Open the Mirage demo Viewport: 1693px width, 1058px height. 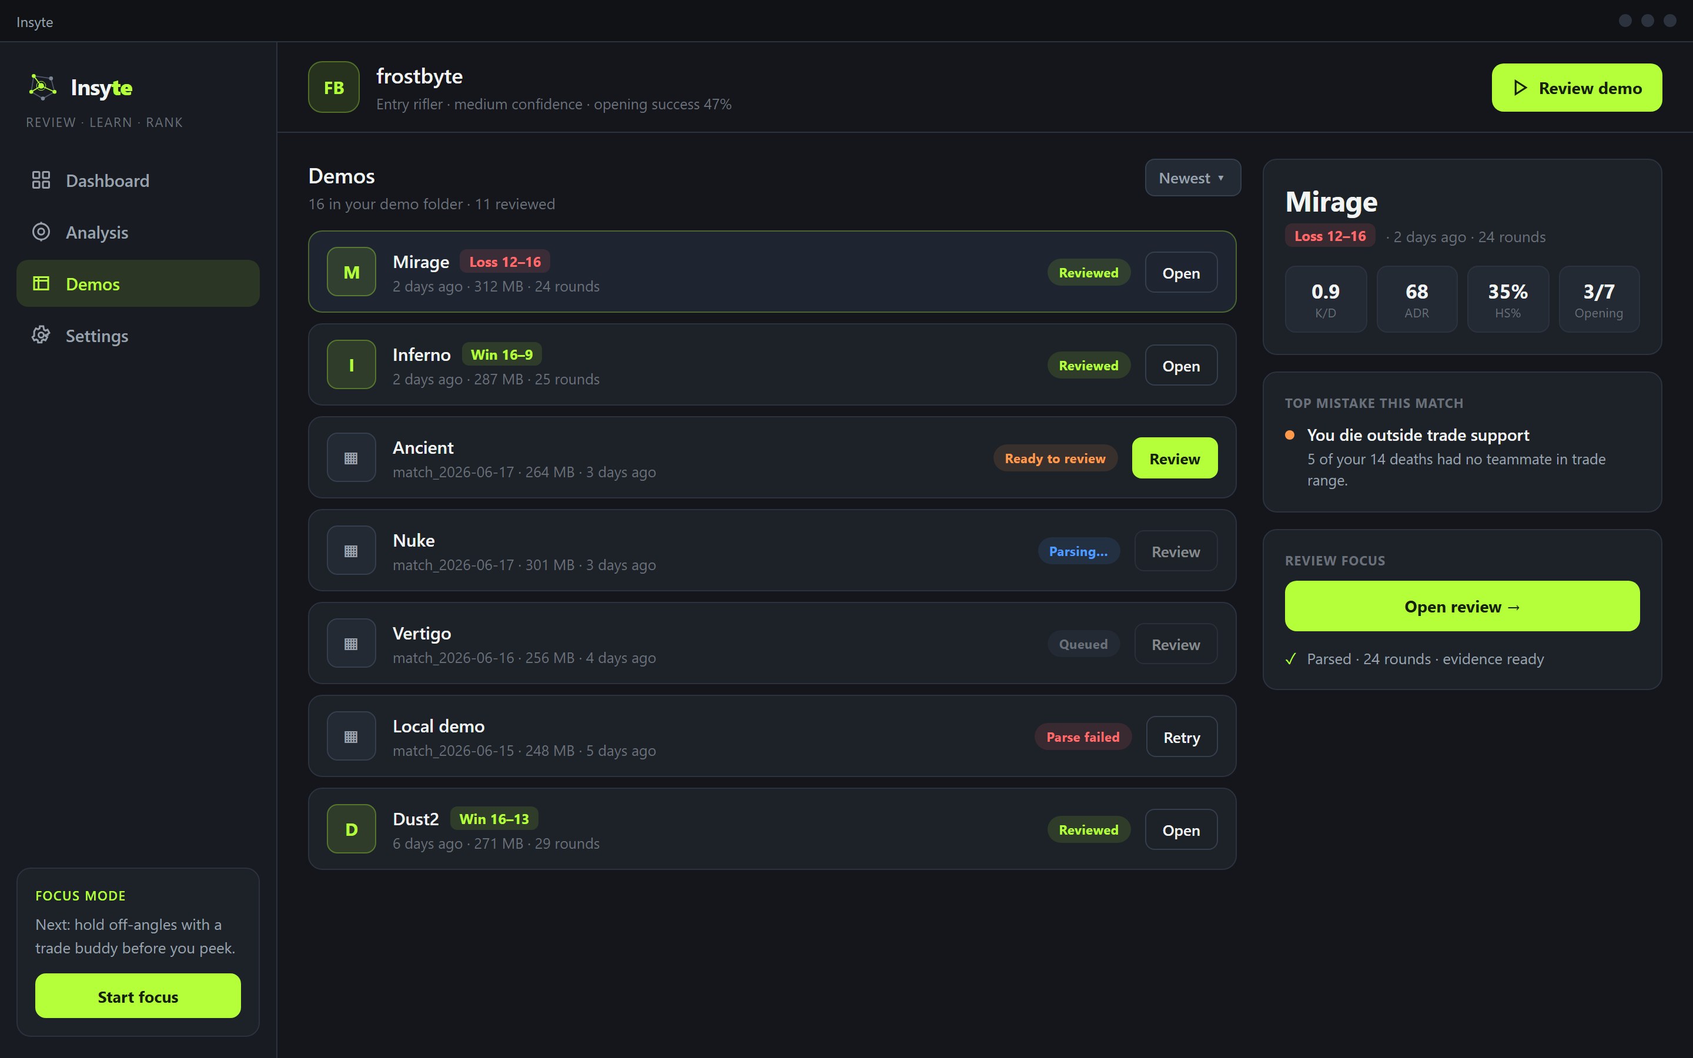click(1181, 272)
